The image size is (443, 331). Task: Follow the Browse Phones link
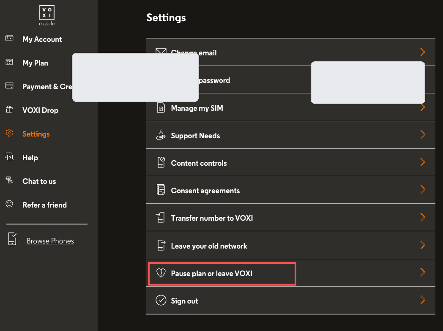click(50, 241)
